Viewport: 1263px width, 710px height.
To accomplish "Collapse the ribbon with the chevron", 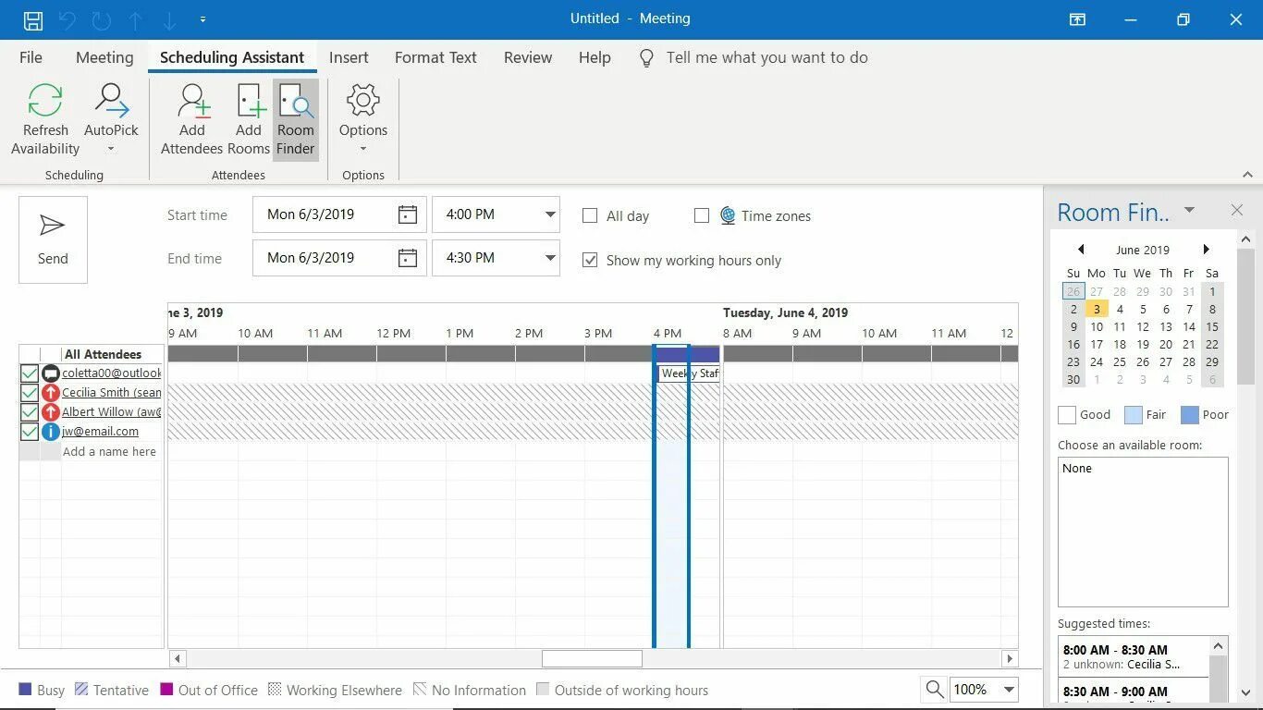I will 1247,175.
